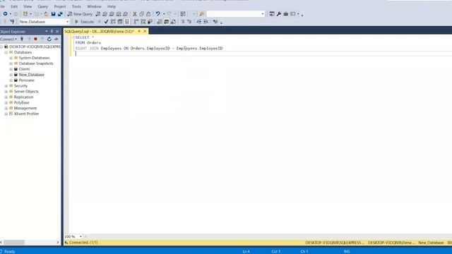Select the Management folder

click(25, 108)
